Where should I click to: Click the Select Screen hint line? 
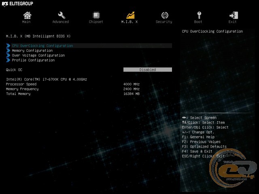pyautogui.click(x=199, y=118)
